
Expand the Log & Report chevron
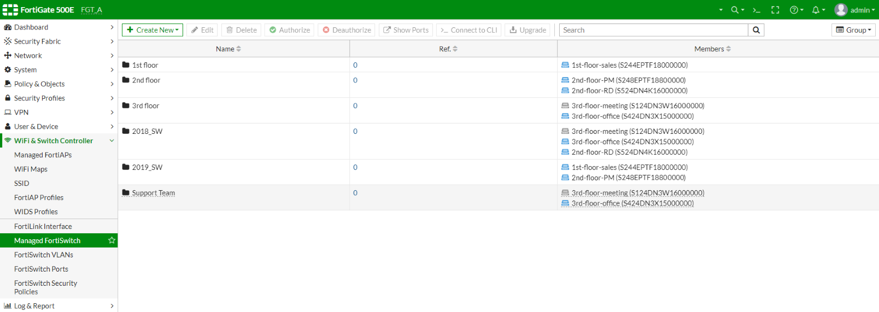pos(112,306)
